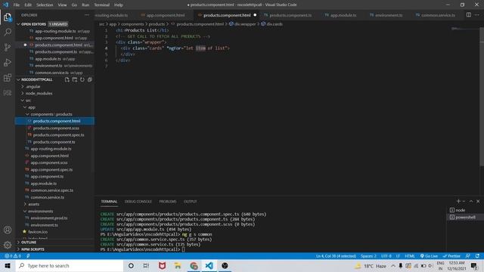
Task: Open favicon.ico in explorer tree
Action: coord(38,232)
